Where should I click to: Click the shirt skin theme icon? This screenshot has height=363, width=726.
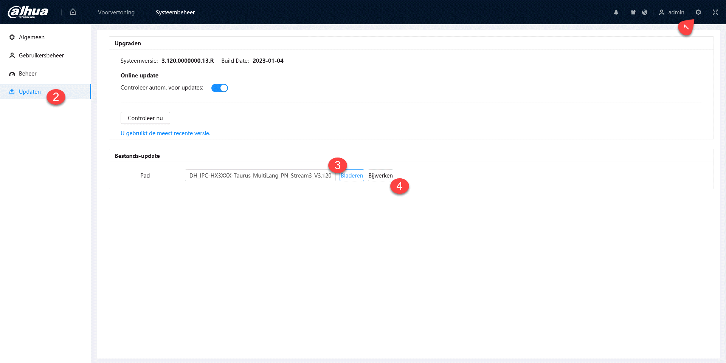click(x=633, y=12)
